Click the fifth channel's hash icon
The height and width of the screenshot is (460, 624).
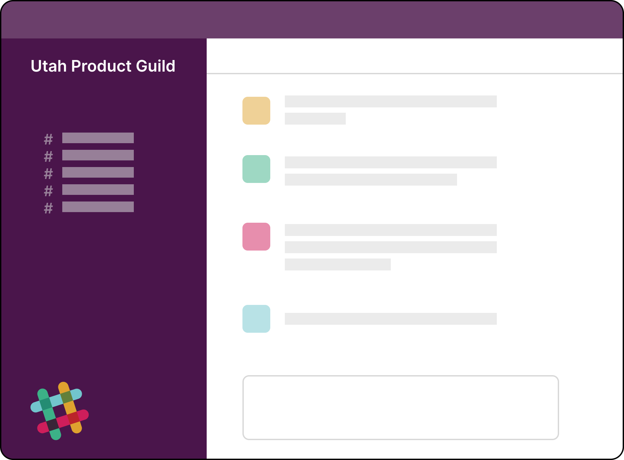pos(48,208)
